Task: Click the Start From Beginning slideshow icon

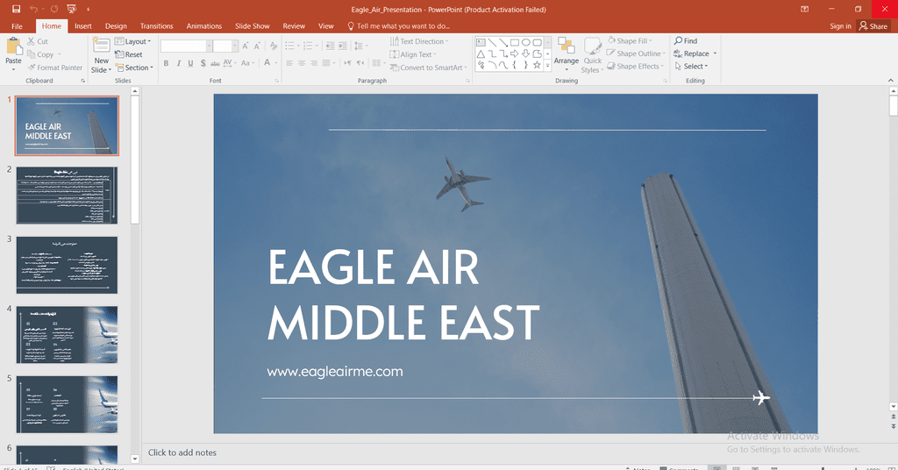Action: (72, 9)
